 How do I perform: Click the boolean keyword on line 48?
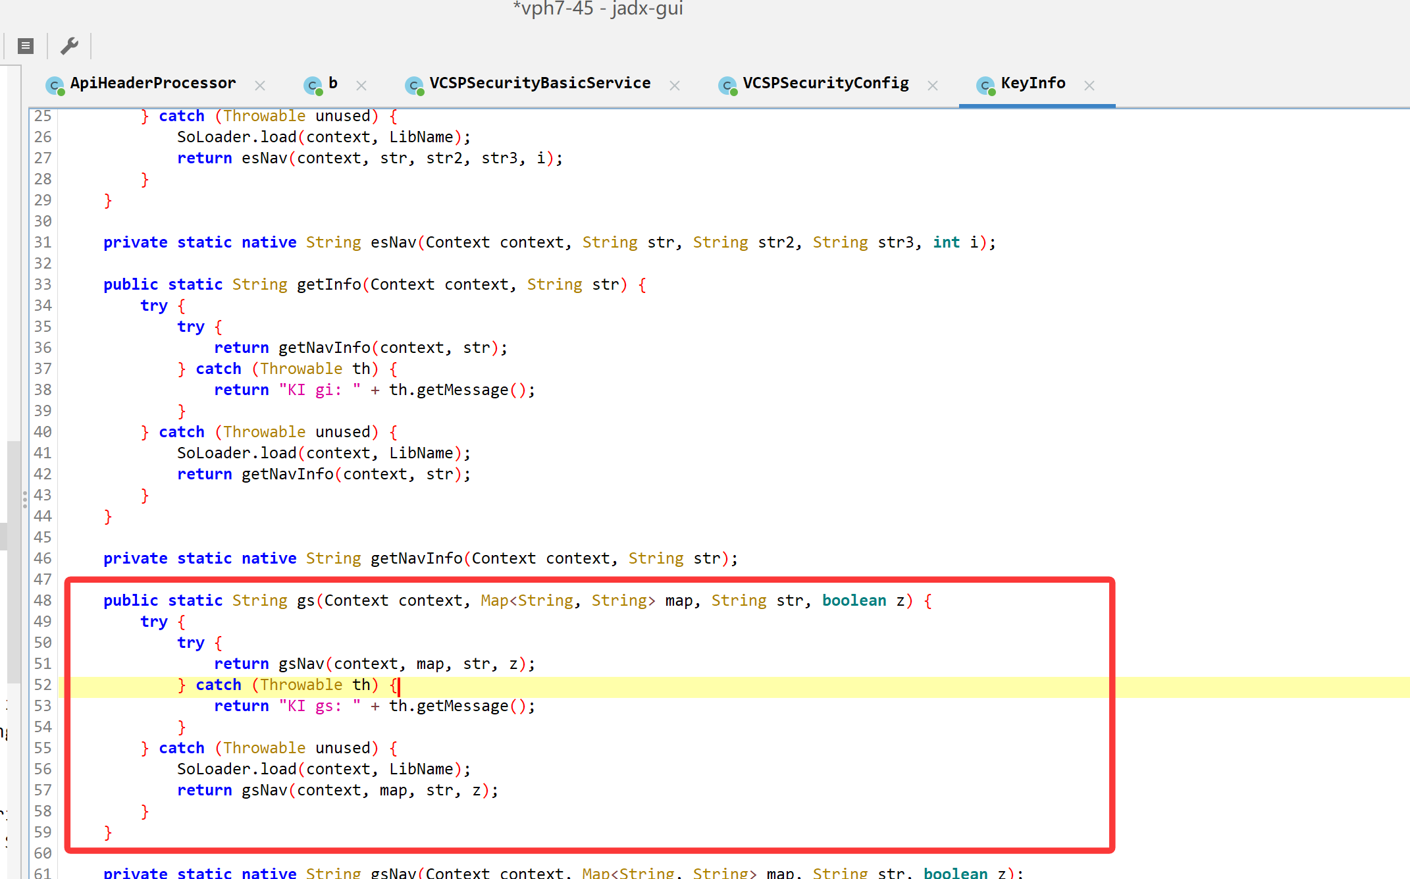(854, 600)
